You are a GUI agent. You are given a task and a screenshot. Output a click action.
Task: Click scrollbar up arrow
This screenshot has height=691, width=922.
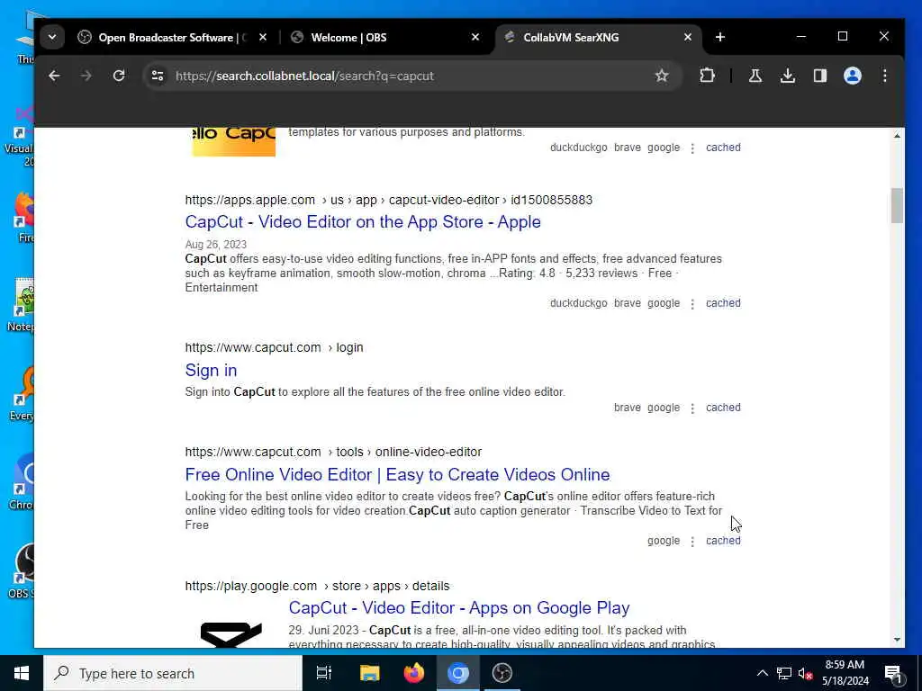tap(897, 136)
